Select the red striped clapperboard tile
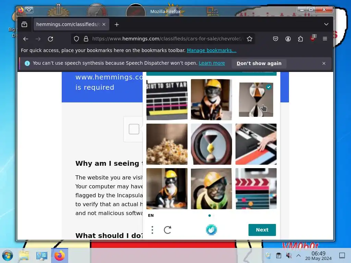Screen dimensions: 351x263 pyautogui.click(x=256, y=189)
